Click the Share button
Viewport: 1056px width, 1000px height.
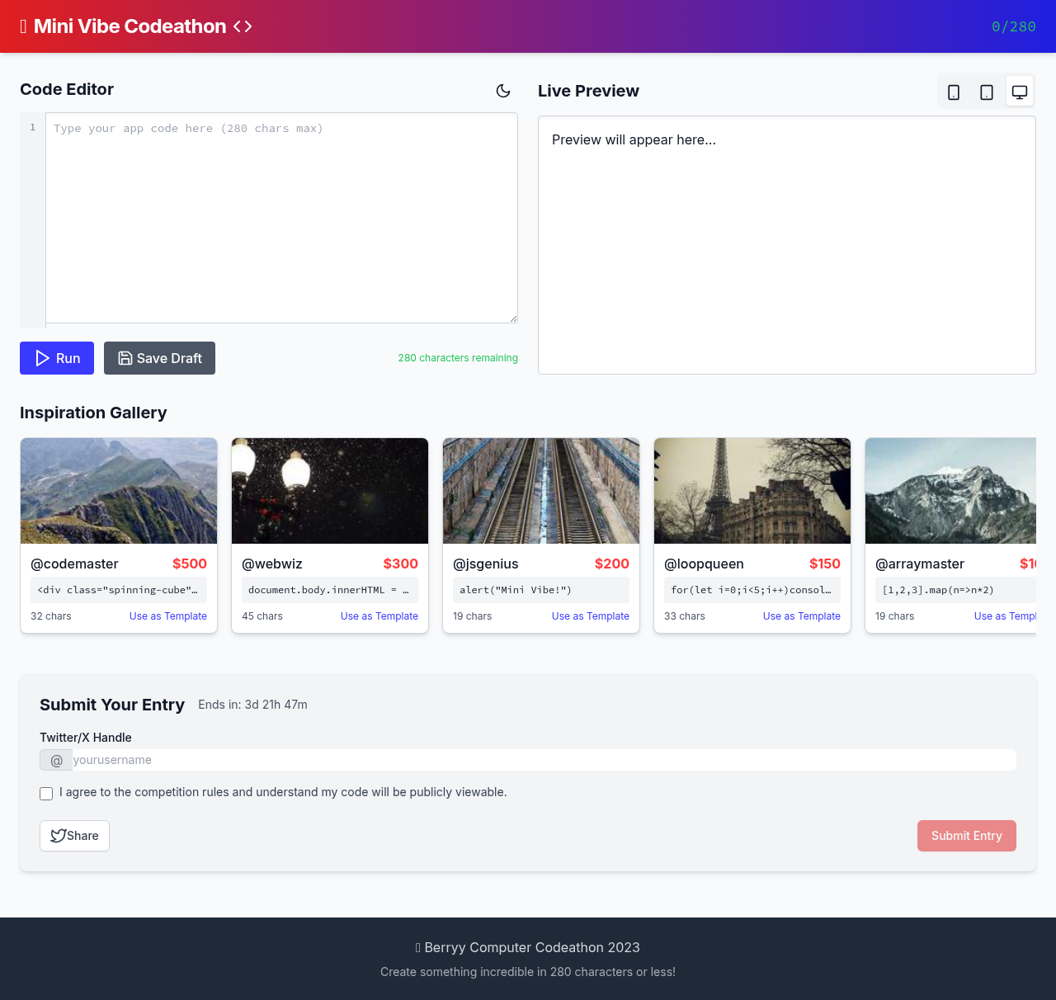74,835
